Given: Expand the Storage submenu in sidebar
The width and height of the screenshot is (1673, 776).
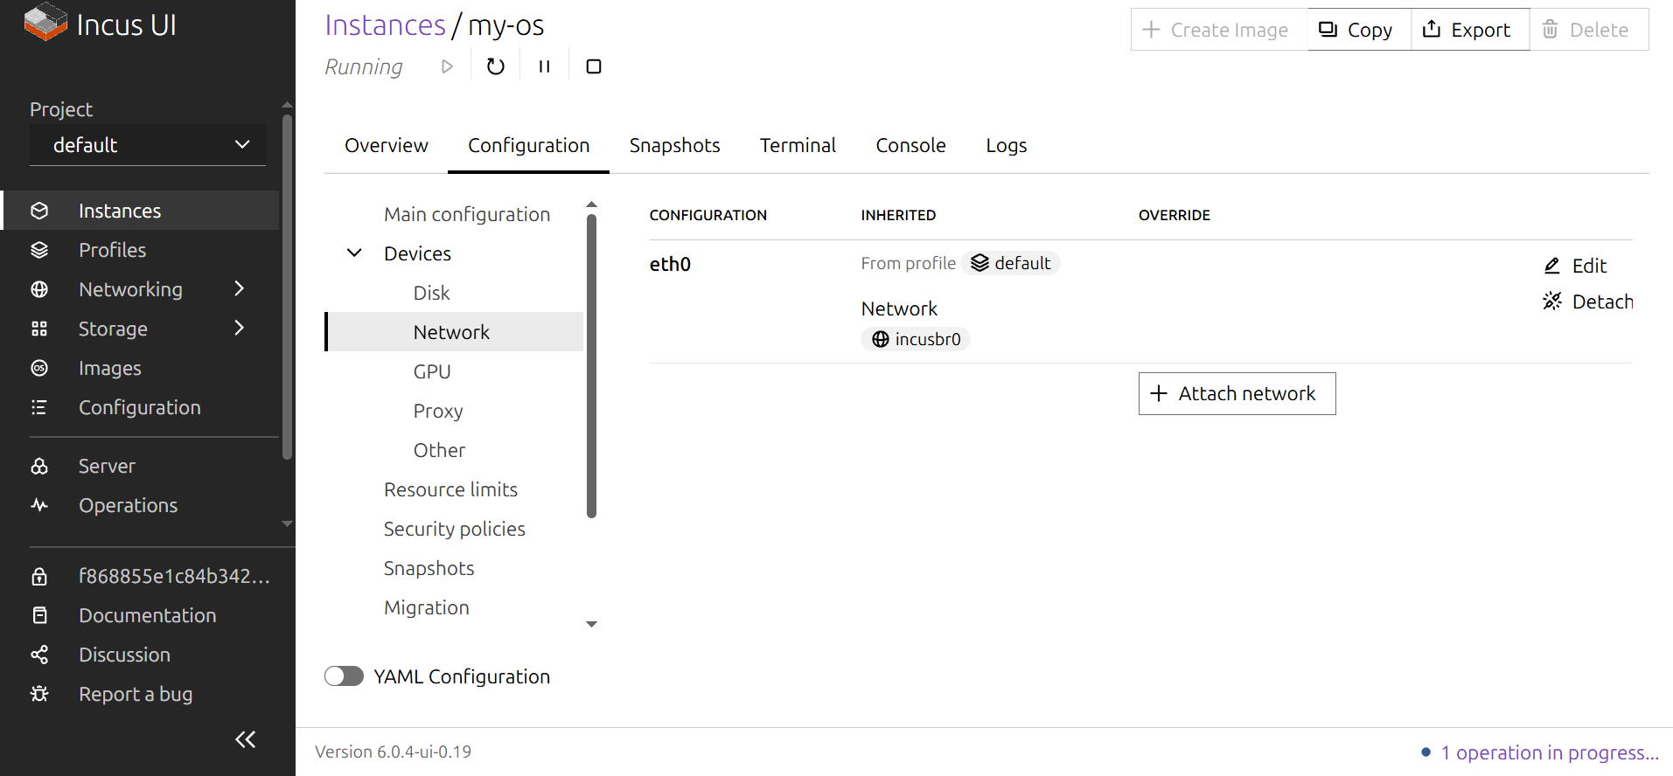Looking at the screenshot, I should [x=240, y=329].
